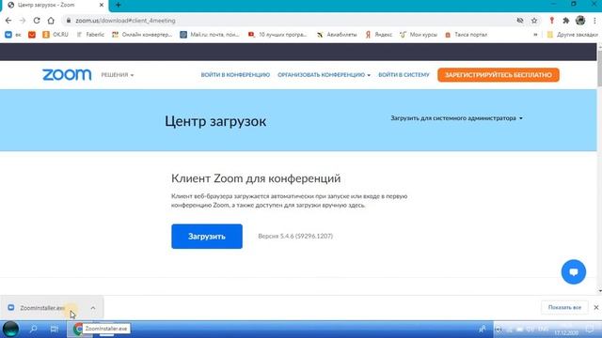This screenshot has width=602, height=338.
Task: Open the Онлайн конвертер bookmark
Action: tap(142, 35)
